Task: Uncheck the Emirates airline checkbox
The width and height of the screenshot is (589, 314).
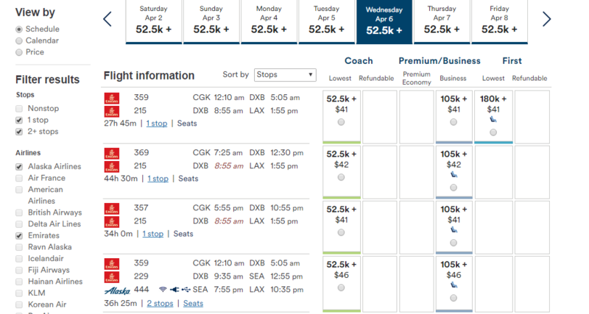Action: (19, 236)
